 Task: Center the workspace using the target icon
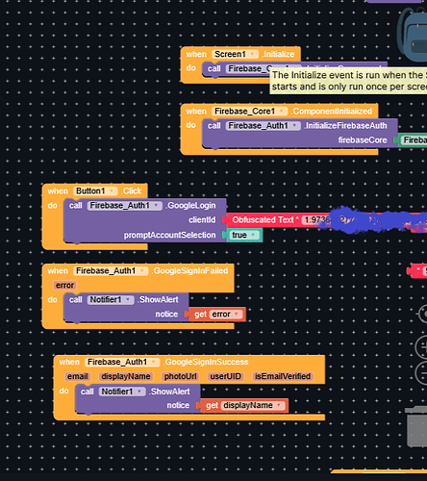point(422,314)
